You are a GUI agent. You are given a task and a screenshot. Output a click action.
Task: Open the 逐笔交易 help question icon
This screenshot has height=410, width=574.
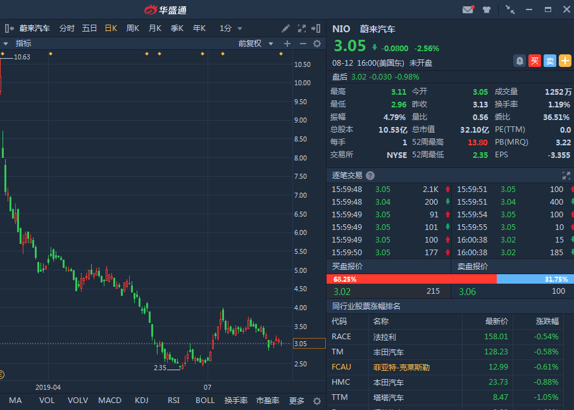(370, 176)
